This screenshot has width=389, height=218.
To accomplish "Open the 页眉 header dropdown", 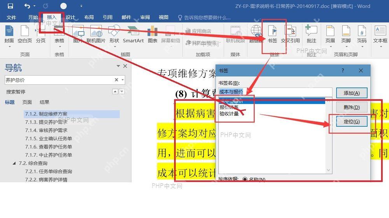I will coord(330,36).
